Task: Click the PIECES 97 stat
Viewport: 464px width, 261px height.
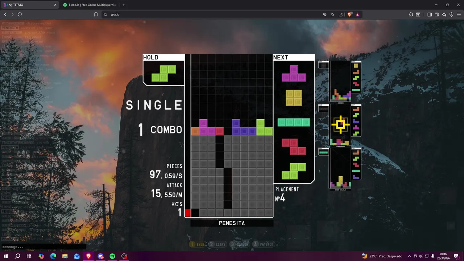Action: [x=166, y=172]
